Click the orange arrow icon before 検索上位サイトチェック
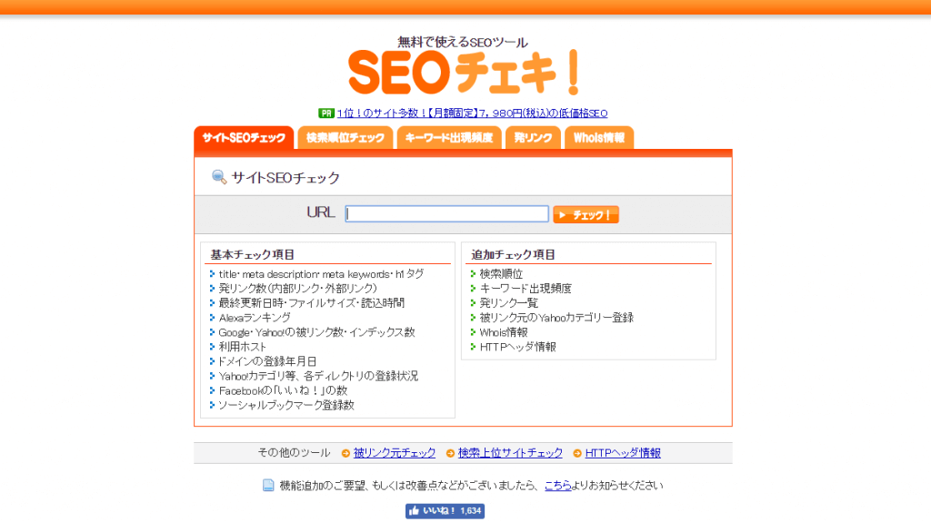Viewport: 931px width, 522px height. point(450,453)
